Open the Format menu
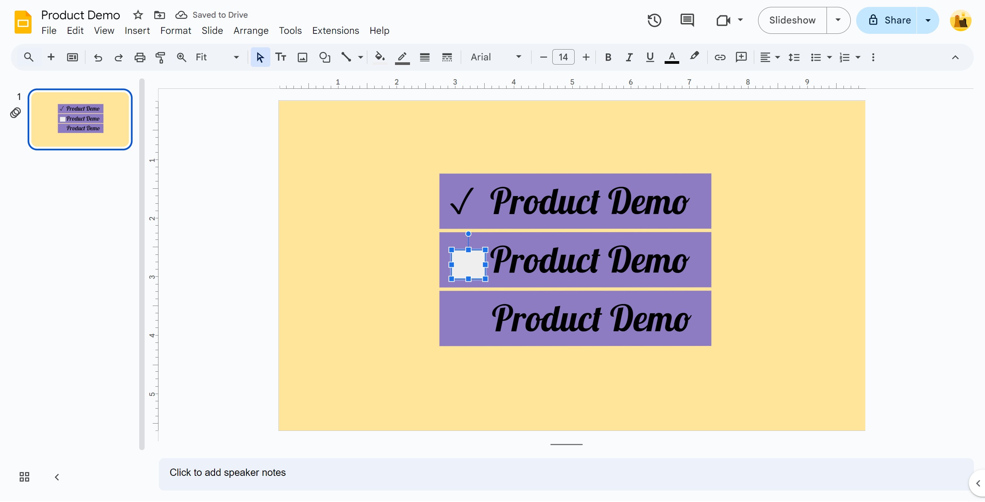 tap(175, 30)
